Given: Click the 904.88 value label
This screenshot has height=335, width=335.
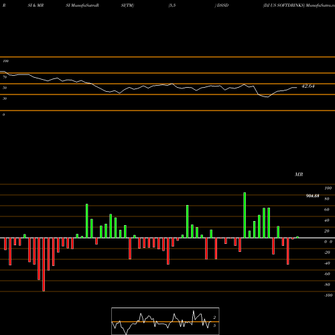Looking at the screenshot, I should coord(312,196).
